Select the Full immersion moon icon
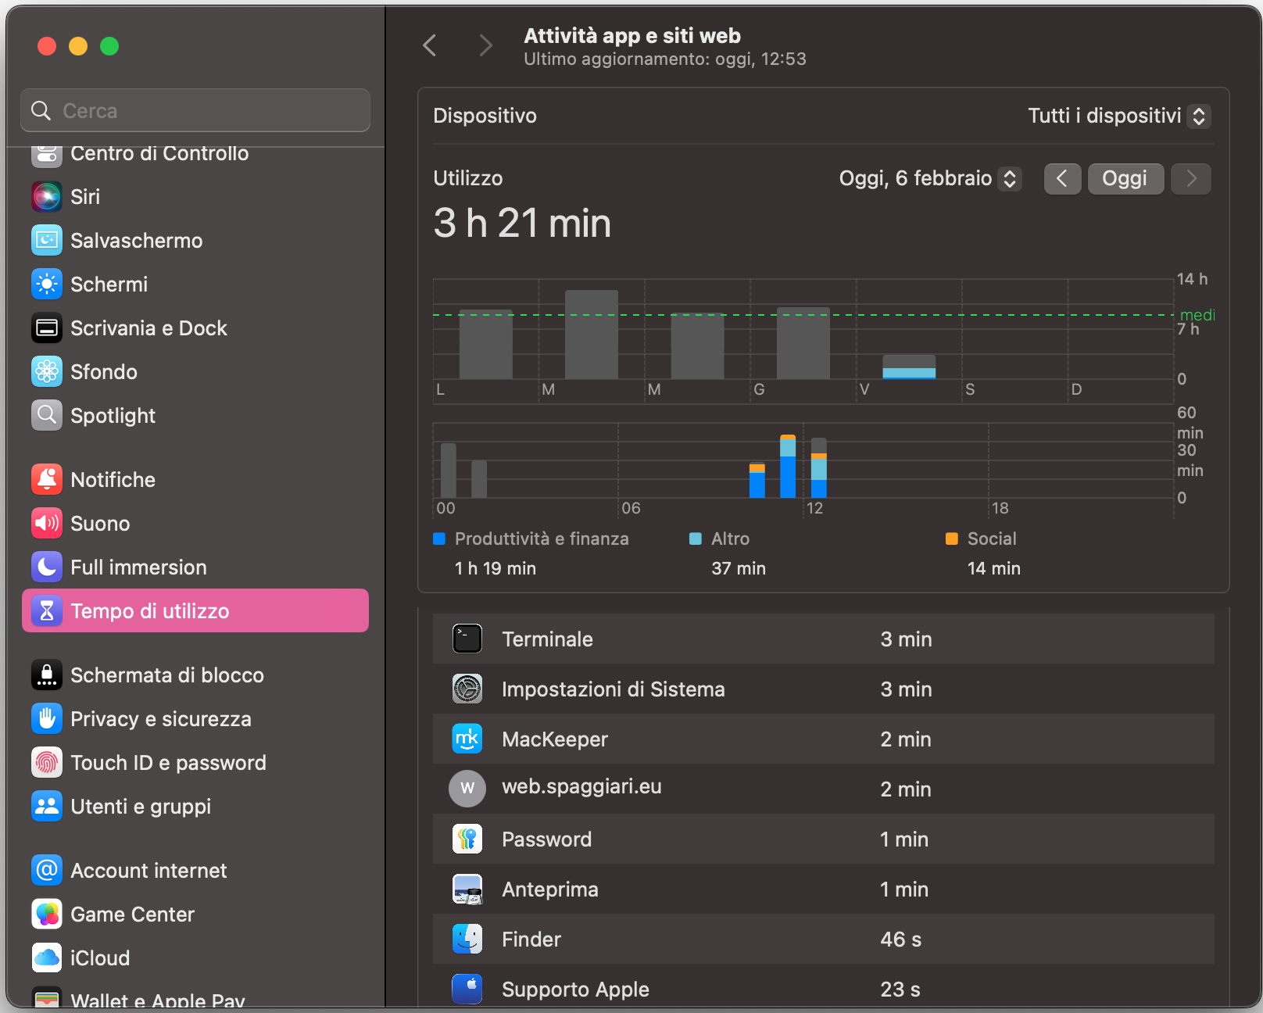Screen dimensions: 1263x1013 click(x=47, y=567)
